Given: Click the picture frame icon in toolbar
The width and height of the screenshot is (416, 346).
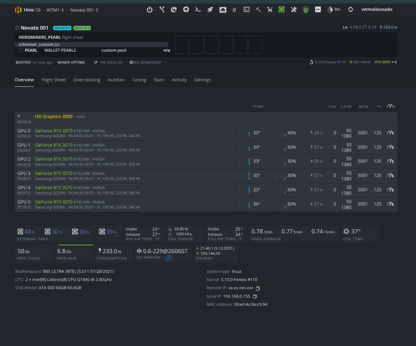Looking at the screenshot, I should click(x=223, y=10).
